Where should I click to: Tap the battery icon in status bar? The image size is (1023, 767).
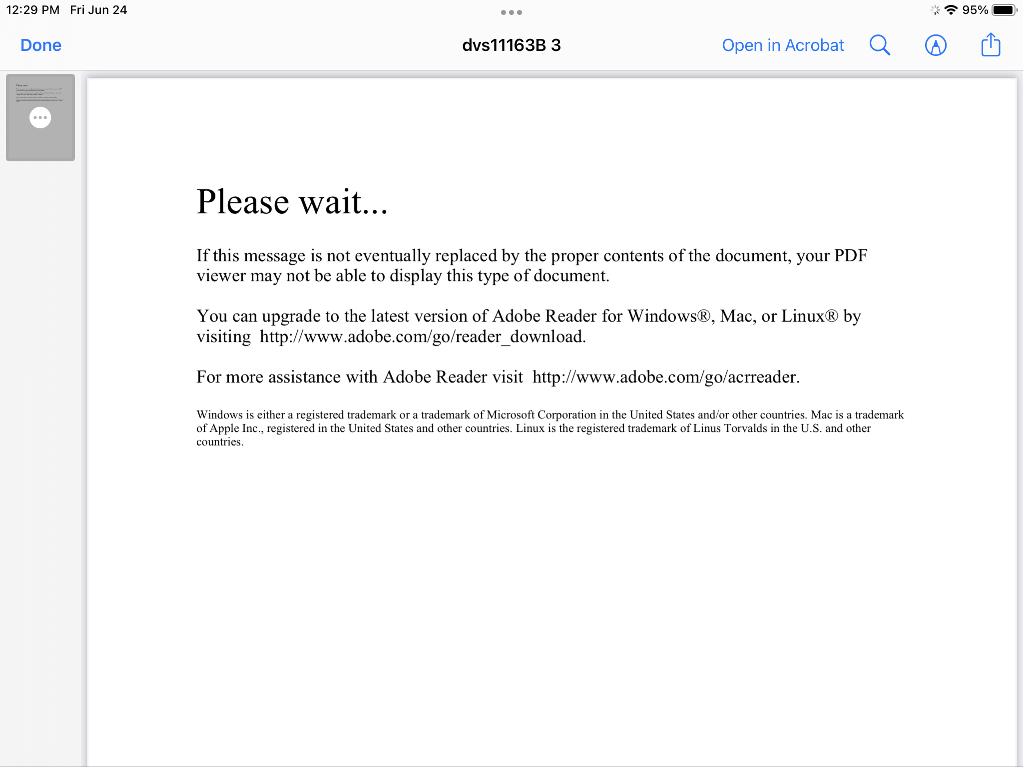tap(1004, 10)
